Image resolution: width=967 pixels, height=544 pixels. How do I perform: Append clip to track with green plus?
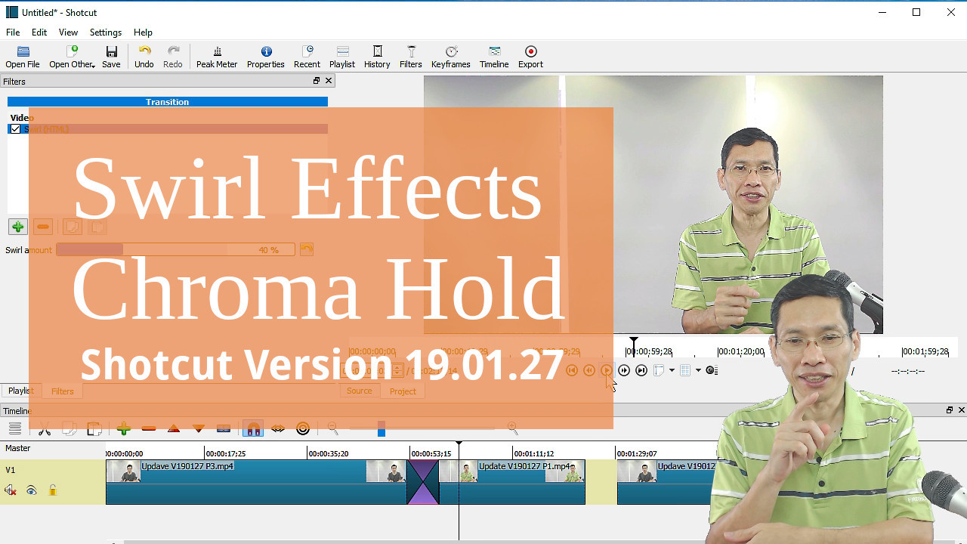click(124, 429)
